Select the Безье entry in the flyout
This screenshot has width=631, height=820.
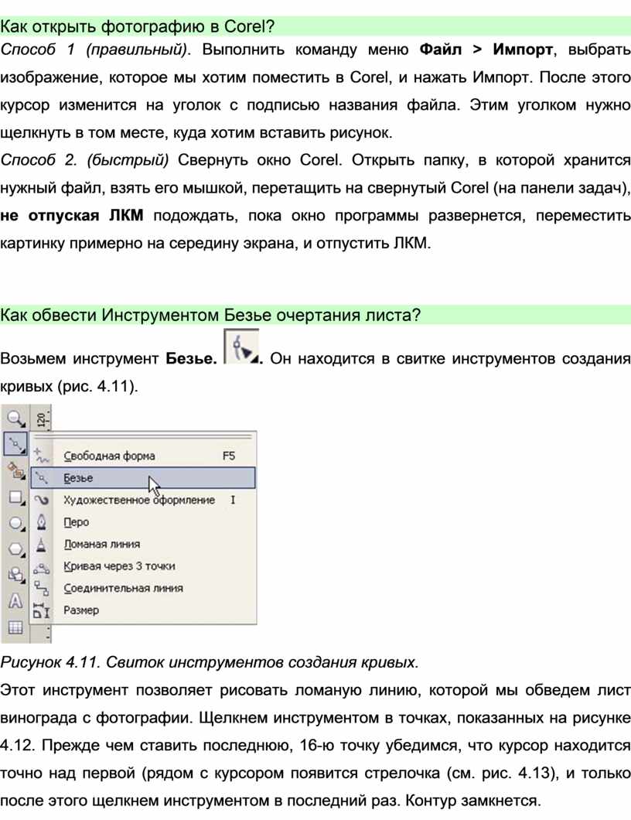[x=143, y=478]
